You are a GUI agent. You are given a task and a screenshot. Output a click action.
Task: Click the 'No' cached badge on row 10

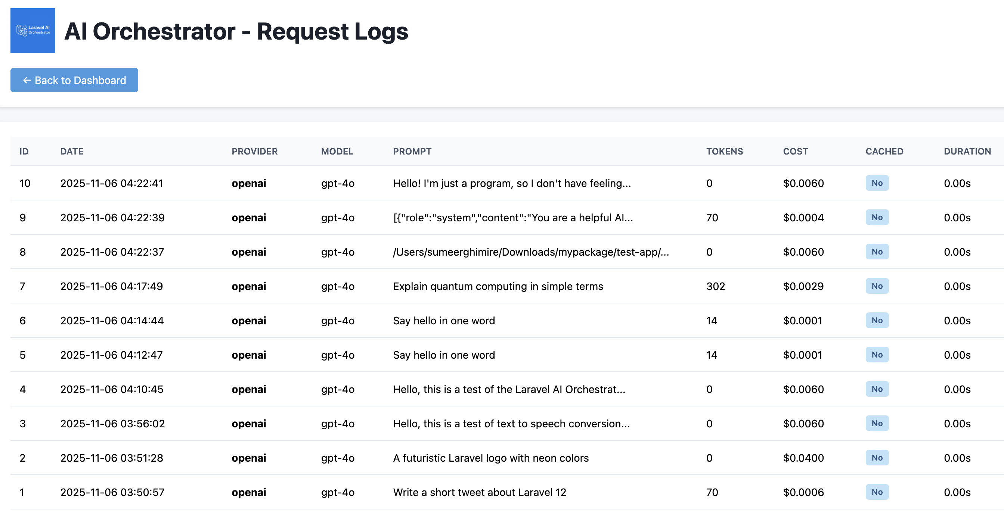point(877,183)
